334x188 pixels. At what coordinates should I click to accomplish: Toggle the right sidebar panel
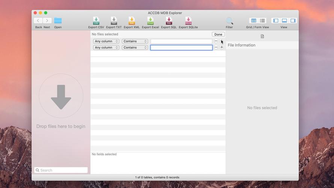pyautogui.click(x=293, y=21)
